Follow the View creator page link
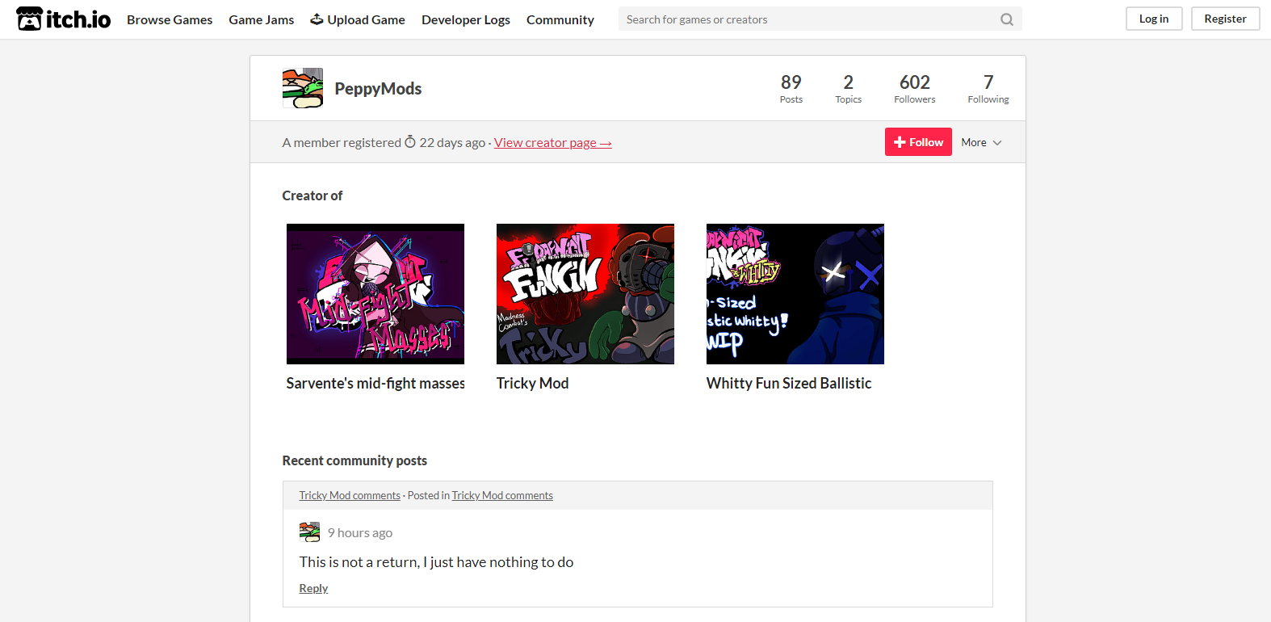 pyautogui.click(x=552, y=143)
